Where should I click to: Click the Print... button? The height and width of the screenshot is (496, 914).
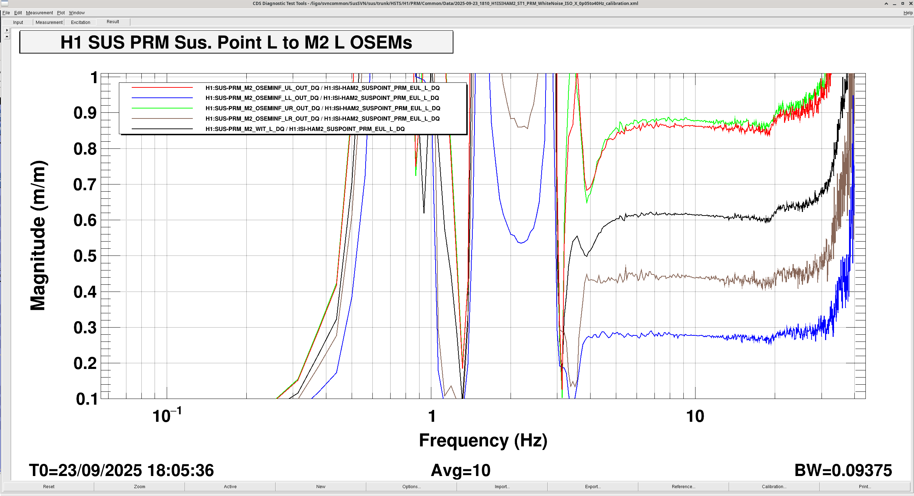point(865,487)
